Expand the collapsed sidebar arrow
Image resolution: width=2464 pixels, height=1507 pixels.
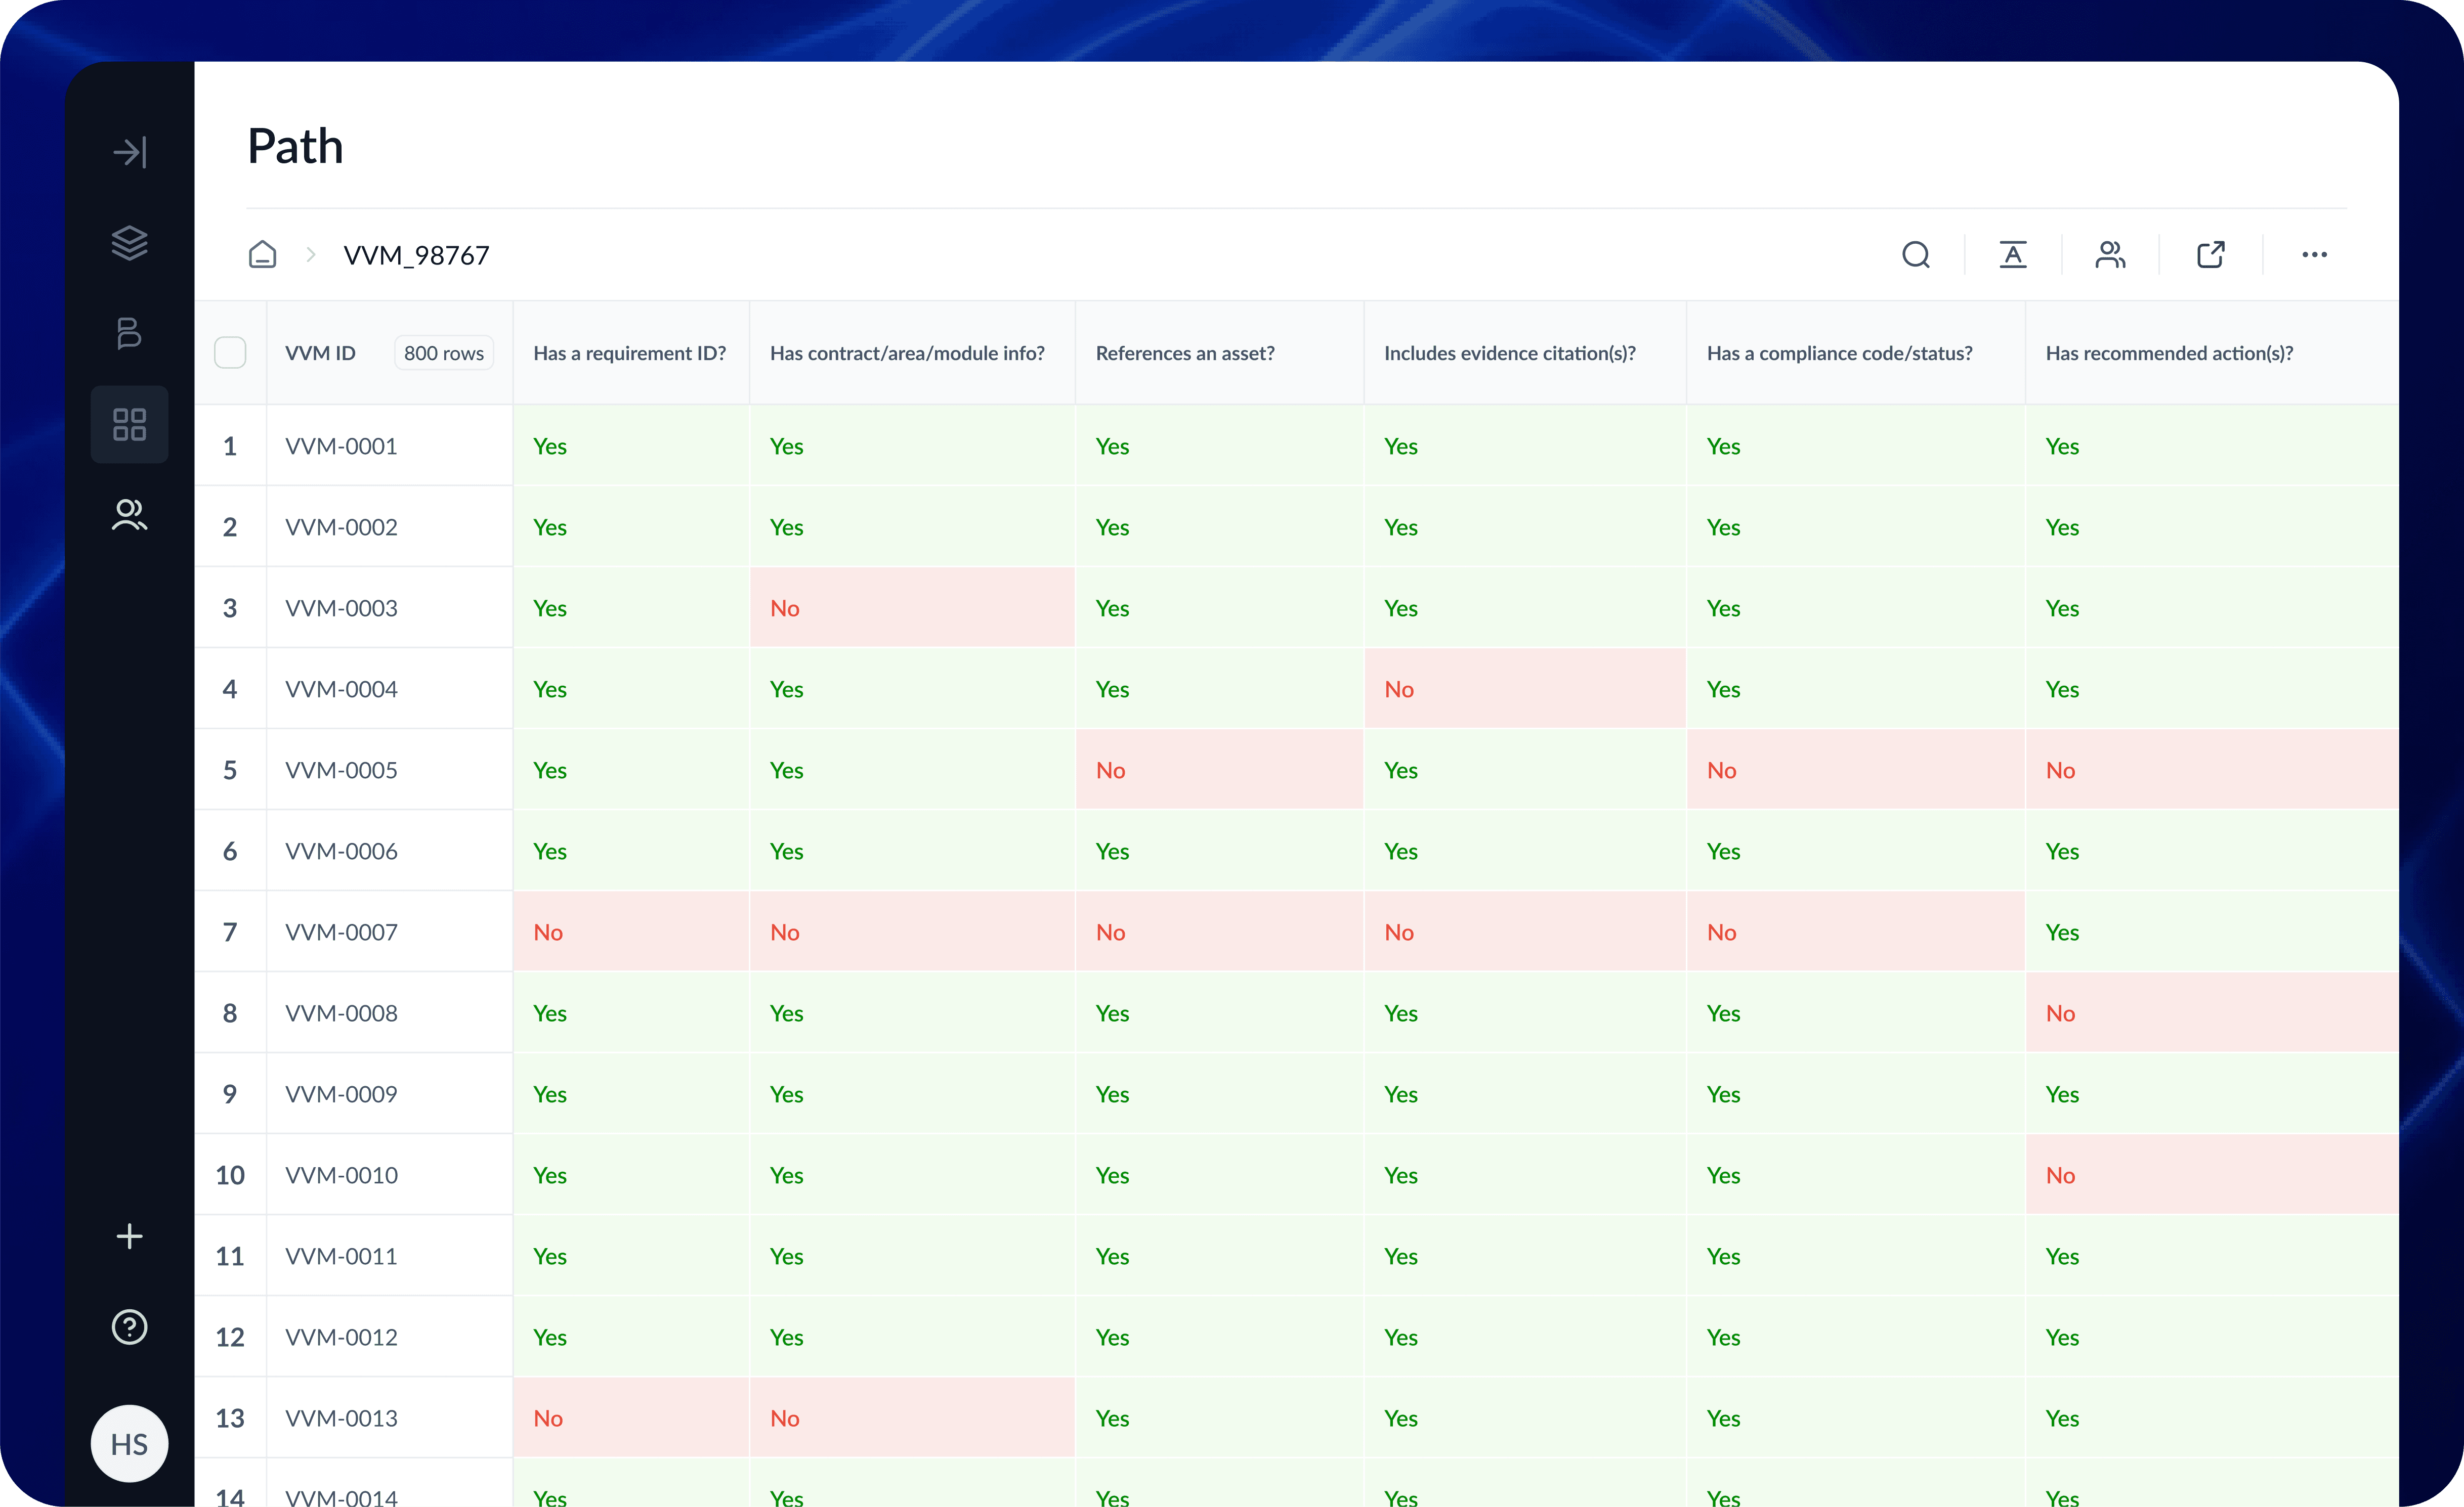pyautogui.click(x=130, y=152)
